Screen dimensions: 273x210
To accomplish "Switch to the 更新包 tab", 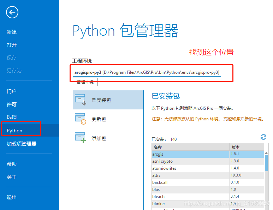I will (x=108, y=119).
